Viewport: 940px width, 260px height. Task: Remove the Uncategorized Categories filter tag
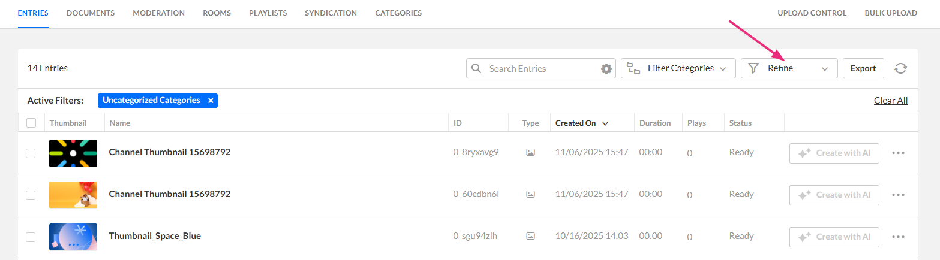click(x=211, y=101)
